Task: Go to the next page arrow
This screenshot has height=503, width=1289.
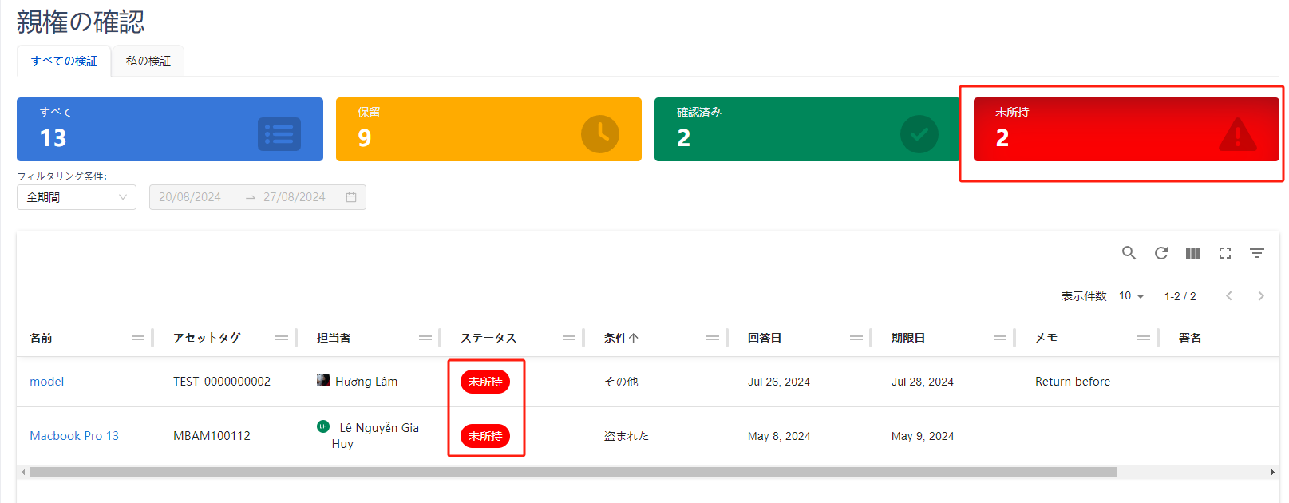Action: tap(1261, 296)
